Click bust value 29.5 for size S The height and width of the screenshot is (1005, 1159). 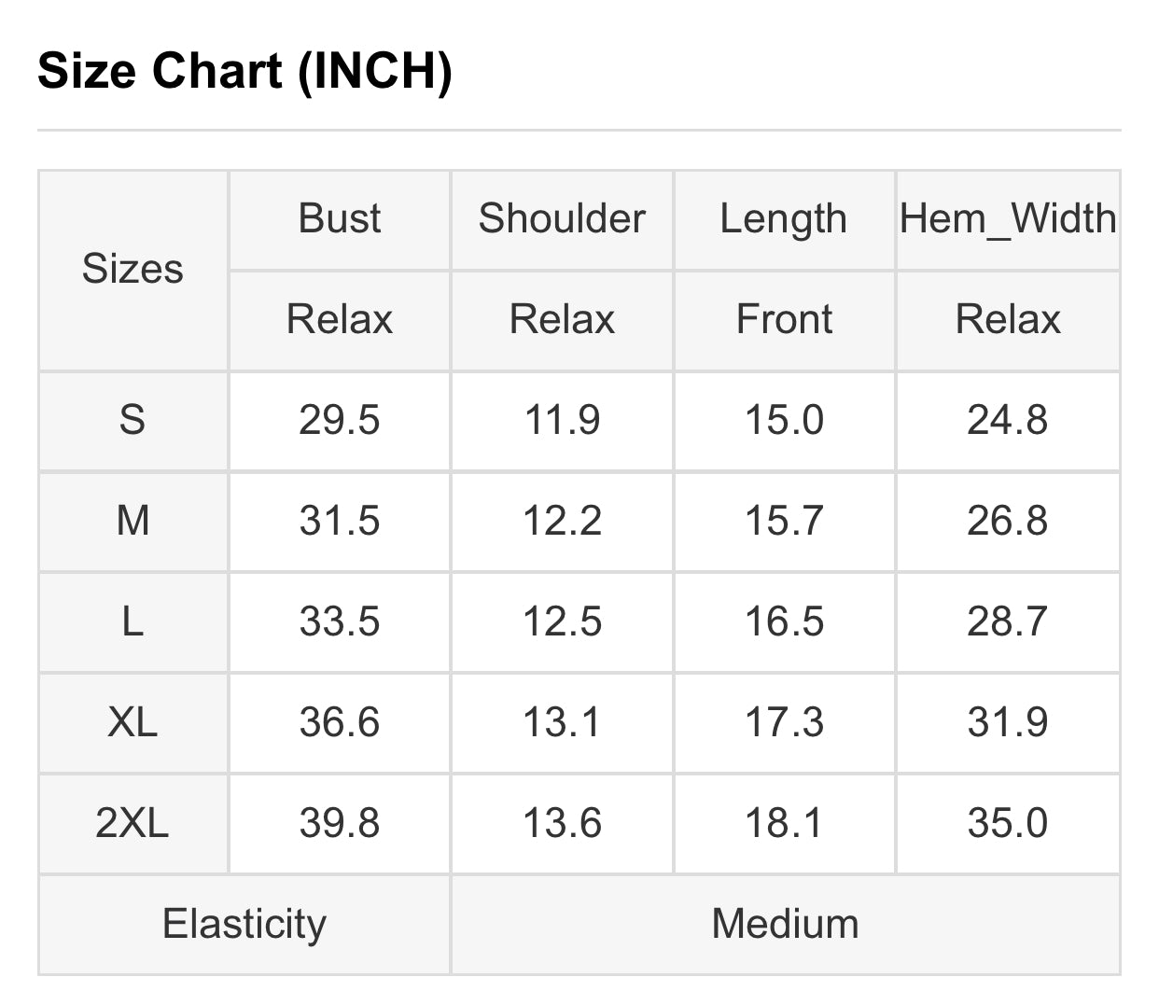[340, 420]
